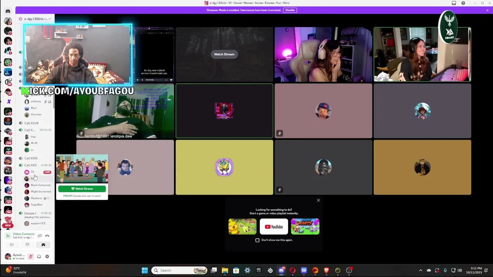Open the weather widget showing 22°C
The image size is (493, 277).
[x=15, y=270]
